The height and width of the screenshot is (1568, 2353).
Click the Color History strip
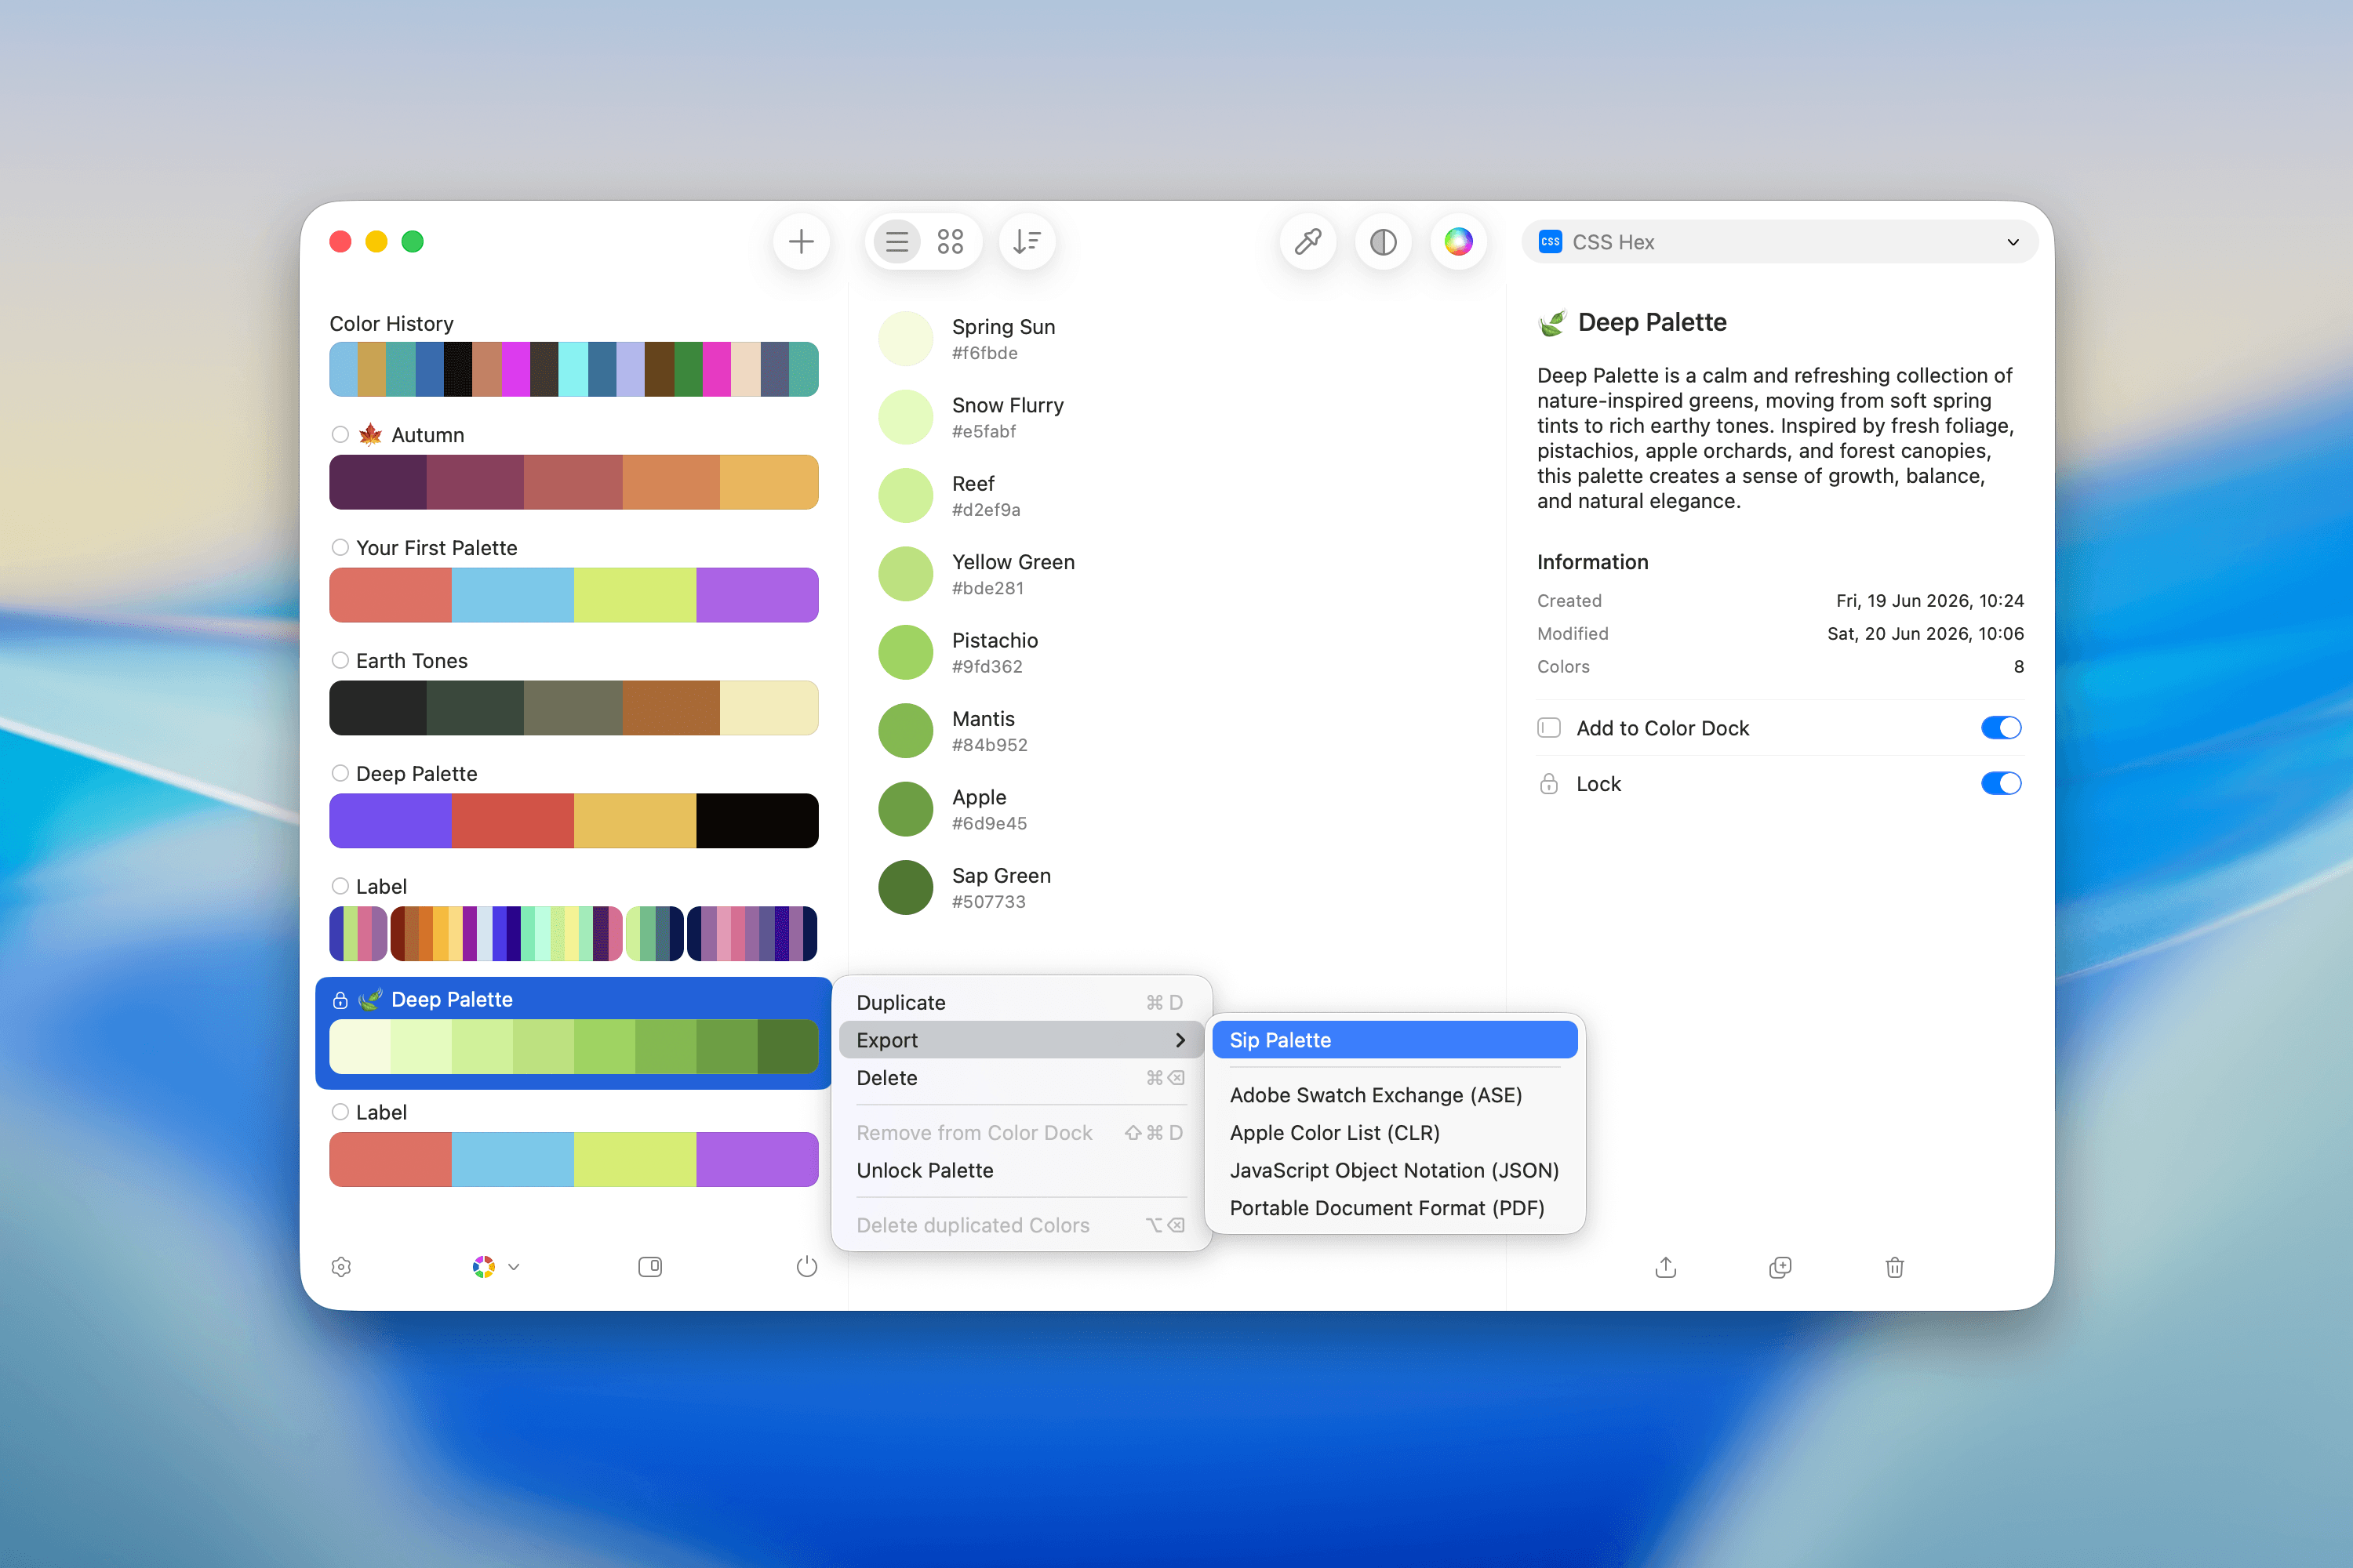click(x=574, y=369)
